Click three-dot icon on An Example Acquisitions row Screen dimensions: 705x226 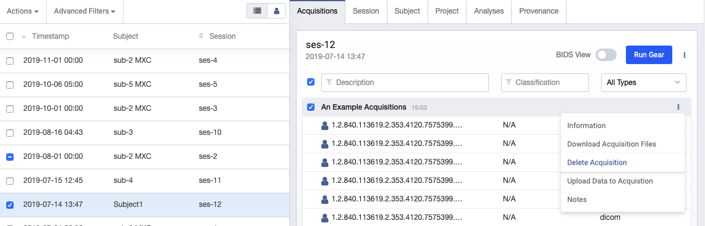pyautogui.click(x=678, y=107)
